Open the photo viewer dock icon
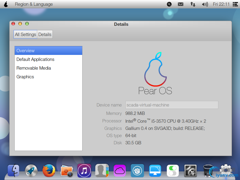 pos(67,171)
